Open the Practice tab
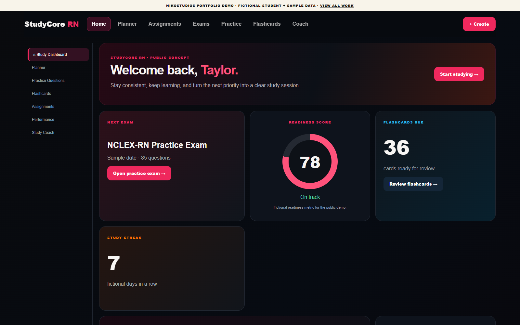Image resolution: width=520 pixels, height=325 pixels. 231,24
